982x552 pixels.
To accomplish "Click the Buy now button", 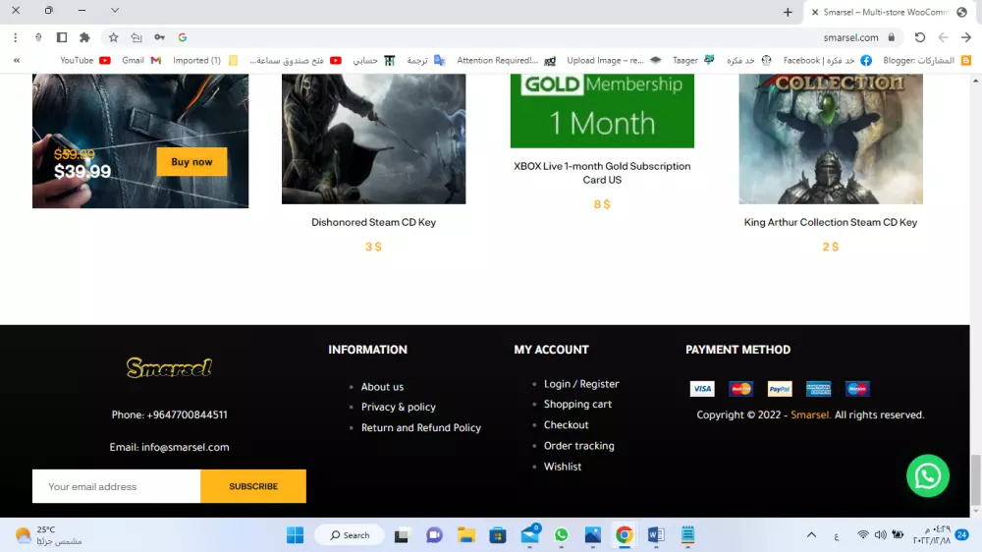I will tap(191, 162).
